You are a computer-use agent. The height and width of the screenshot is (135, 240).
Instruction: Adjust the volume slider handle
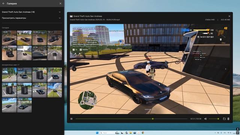(218, 119)
